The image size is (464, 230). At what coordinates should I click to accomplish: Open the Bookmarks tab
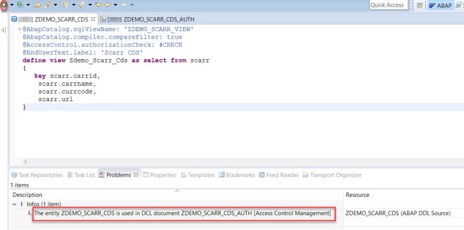[237, 175]
